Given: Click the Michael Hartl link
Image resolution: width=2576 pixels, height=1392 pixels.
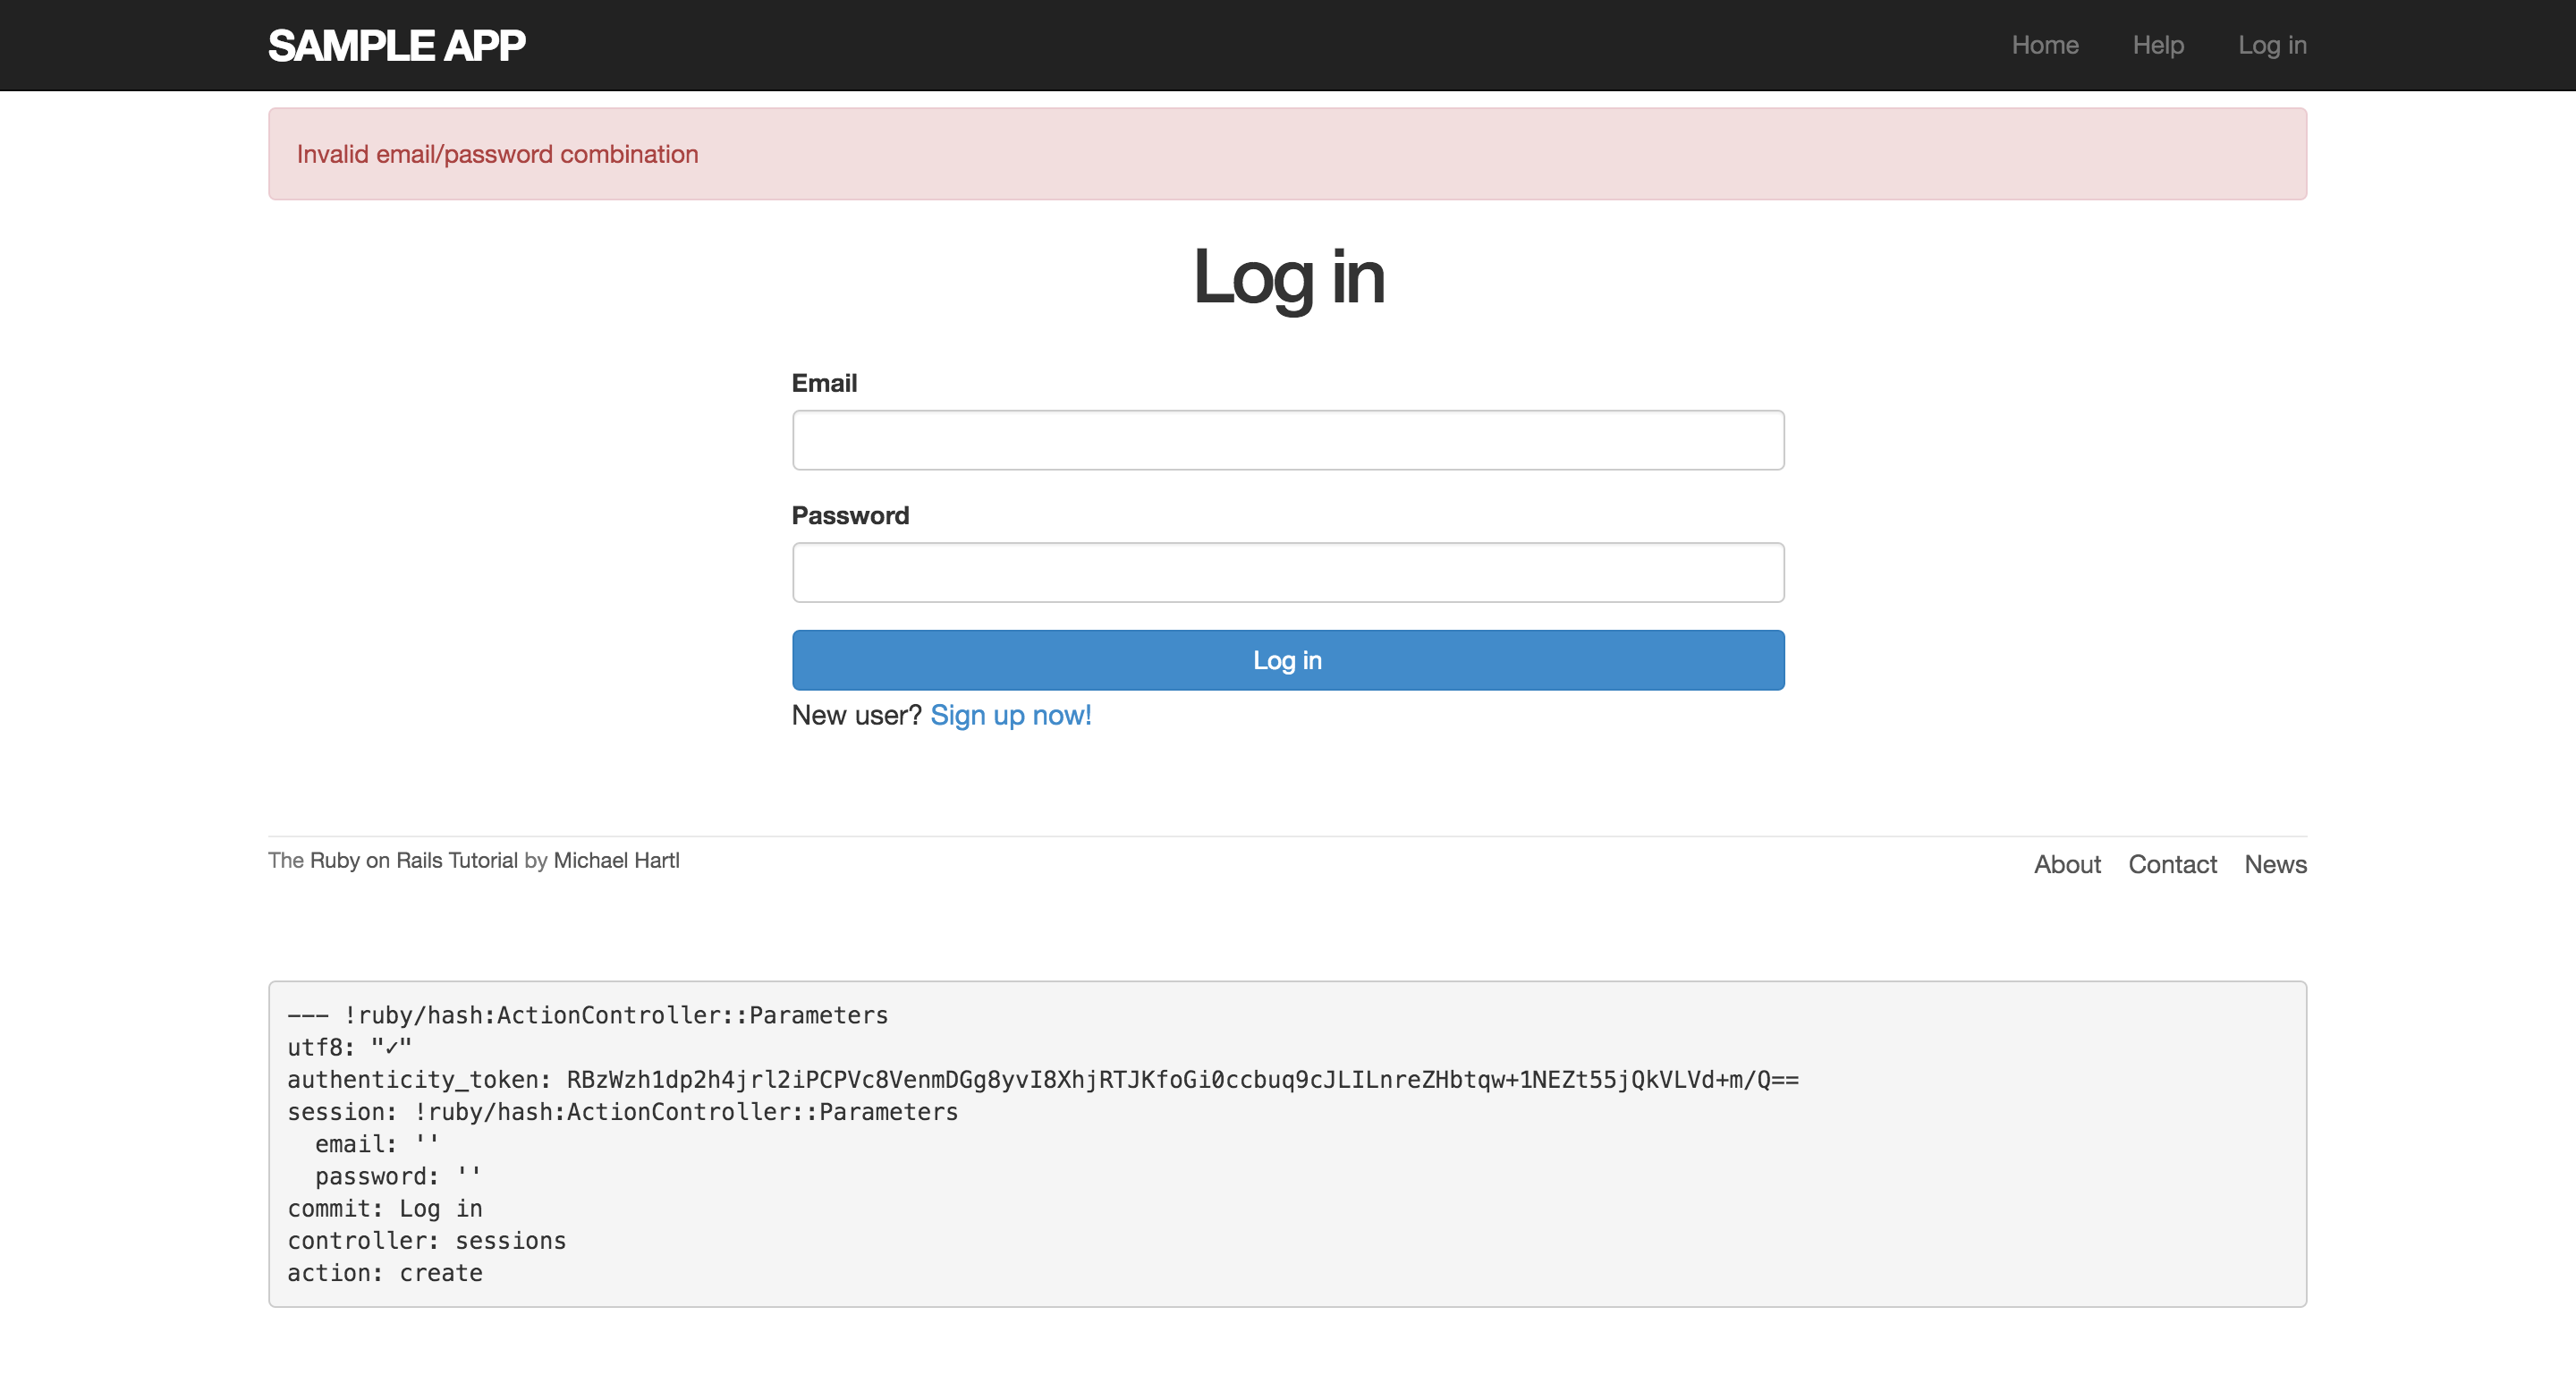Looking at the screenshot, I should click(x=616, y=860).
